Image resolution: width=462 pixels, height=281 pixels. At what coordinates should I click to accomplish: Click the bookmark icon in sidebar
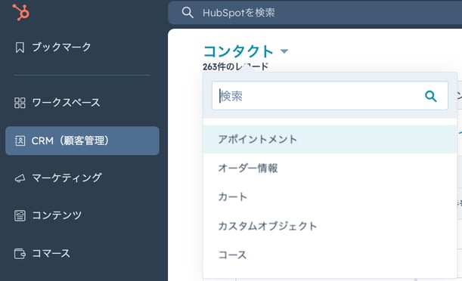tap(20, 47)
